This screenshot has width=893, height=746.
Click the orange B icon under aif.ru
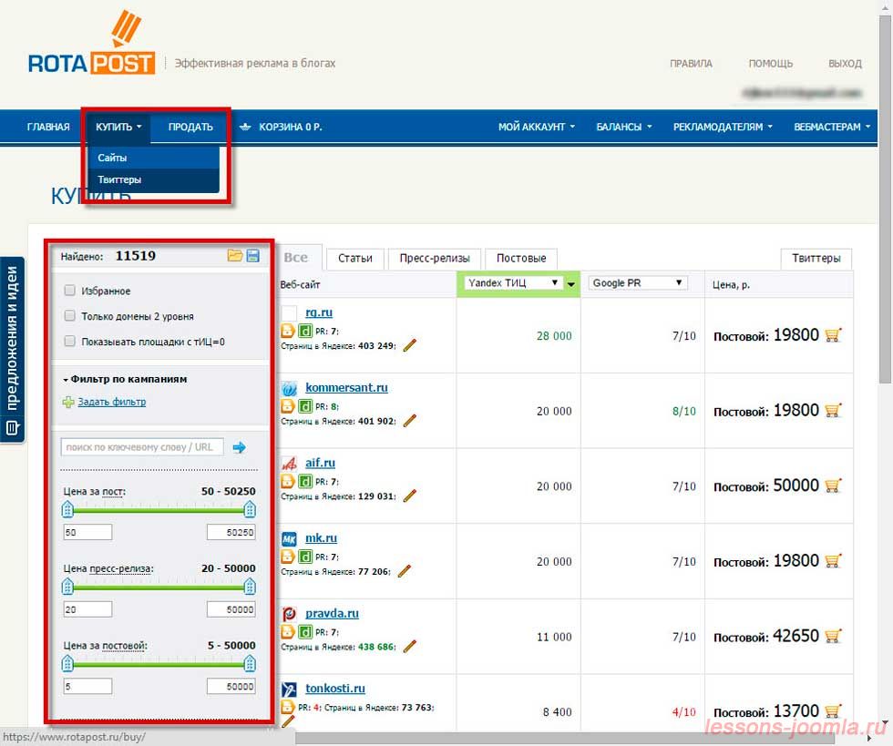(288, 481)
